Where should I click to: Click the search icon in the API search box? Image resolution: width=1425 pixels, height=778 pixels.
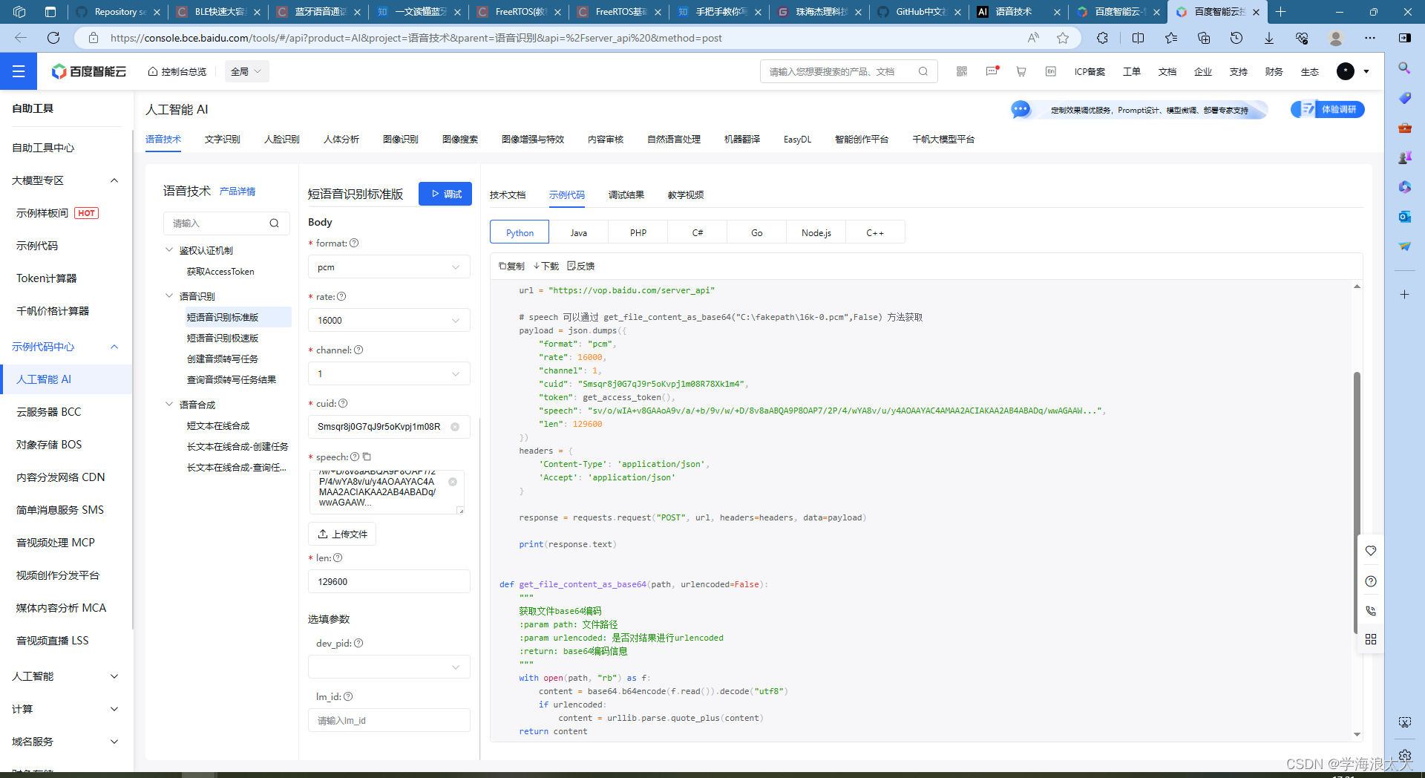coord(274,223)
